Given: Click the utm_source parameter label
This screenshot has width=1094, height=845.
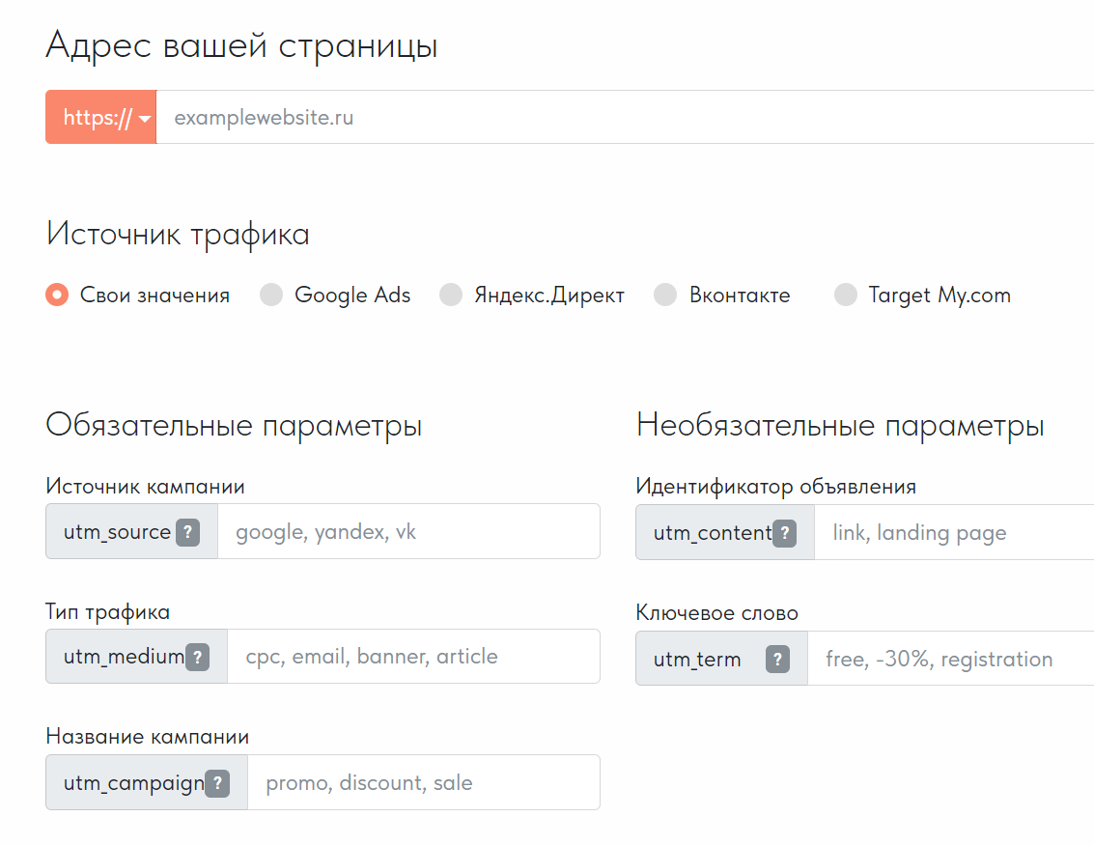Looking at the screenshot, I should (x=117, y=532).
